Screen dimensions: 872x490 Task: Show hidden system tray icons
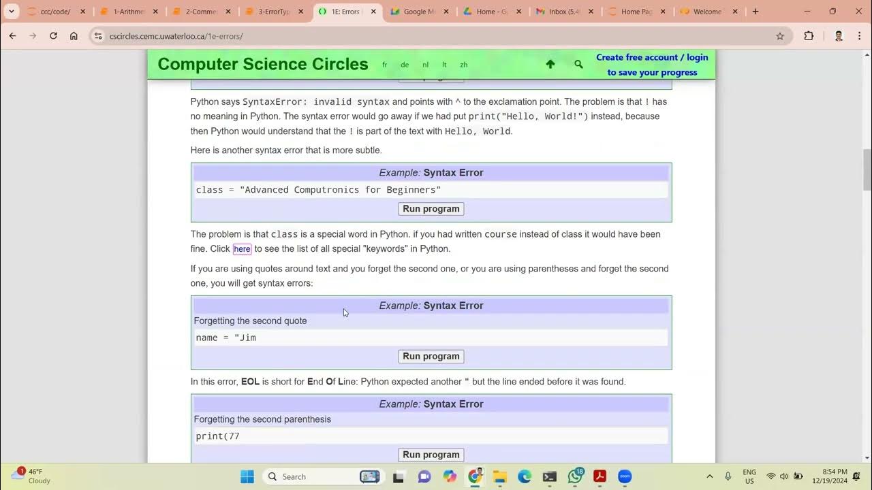[x=710, y=476]
